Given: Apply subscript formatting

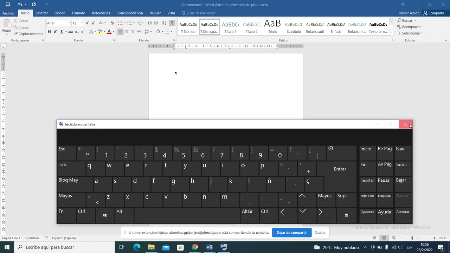Looking at the screenshot, I should (x=77, y=32).
